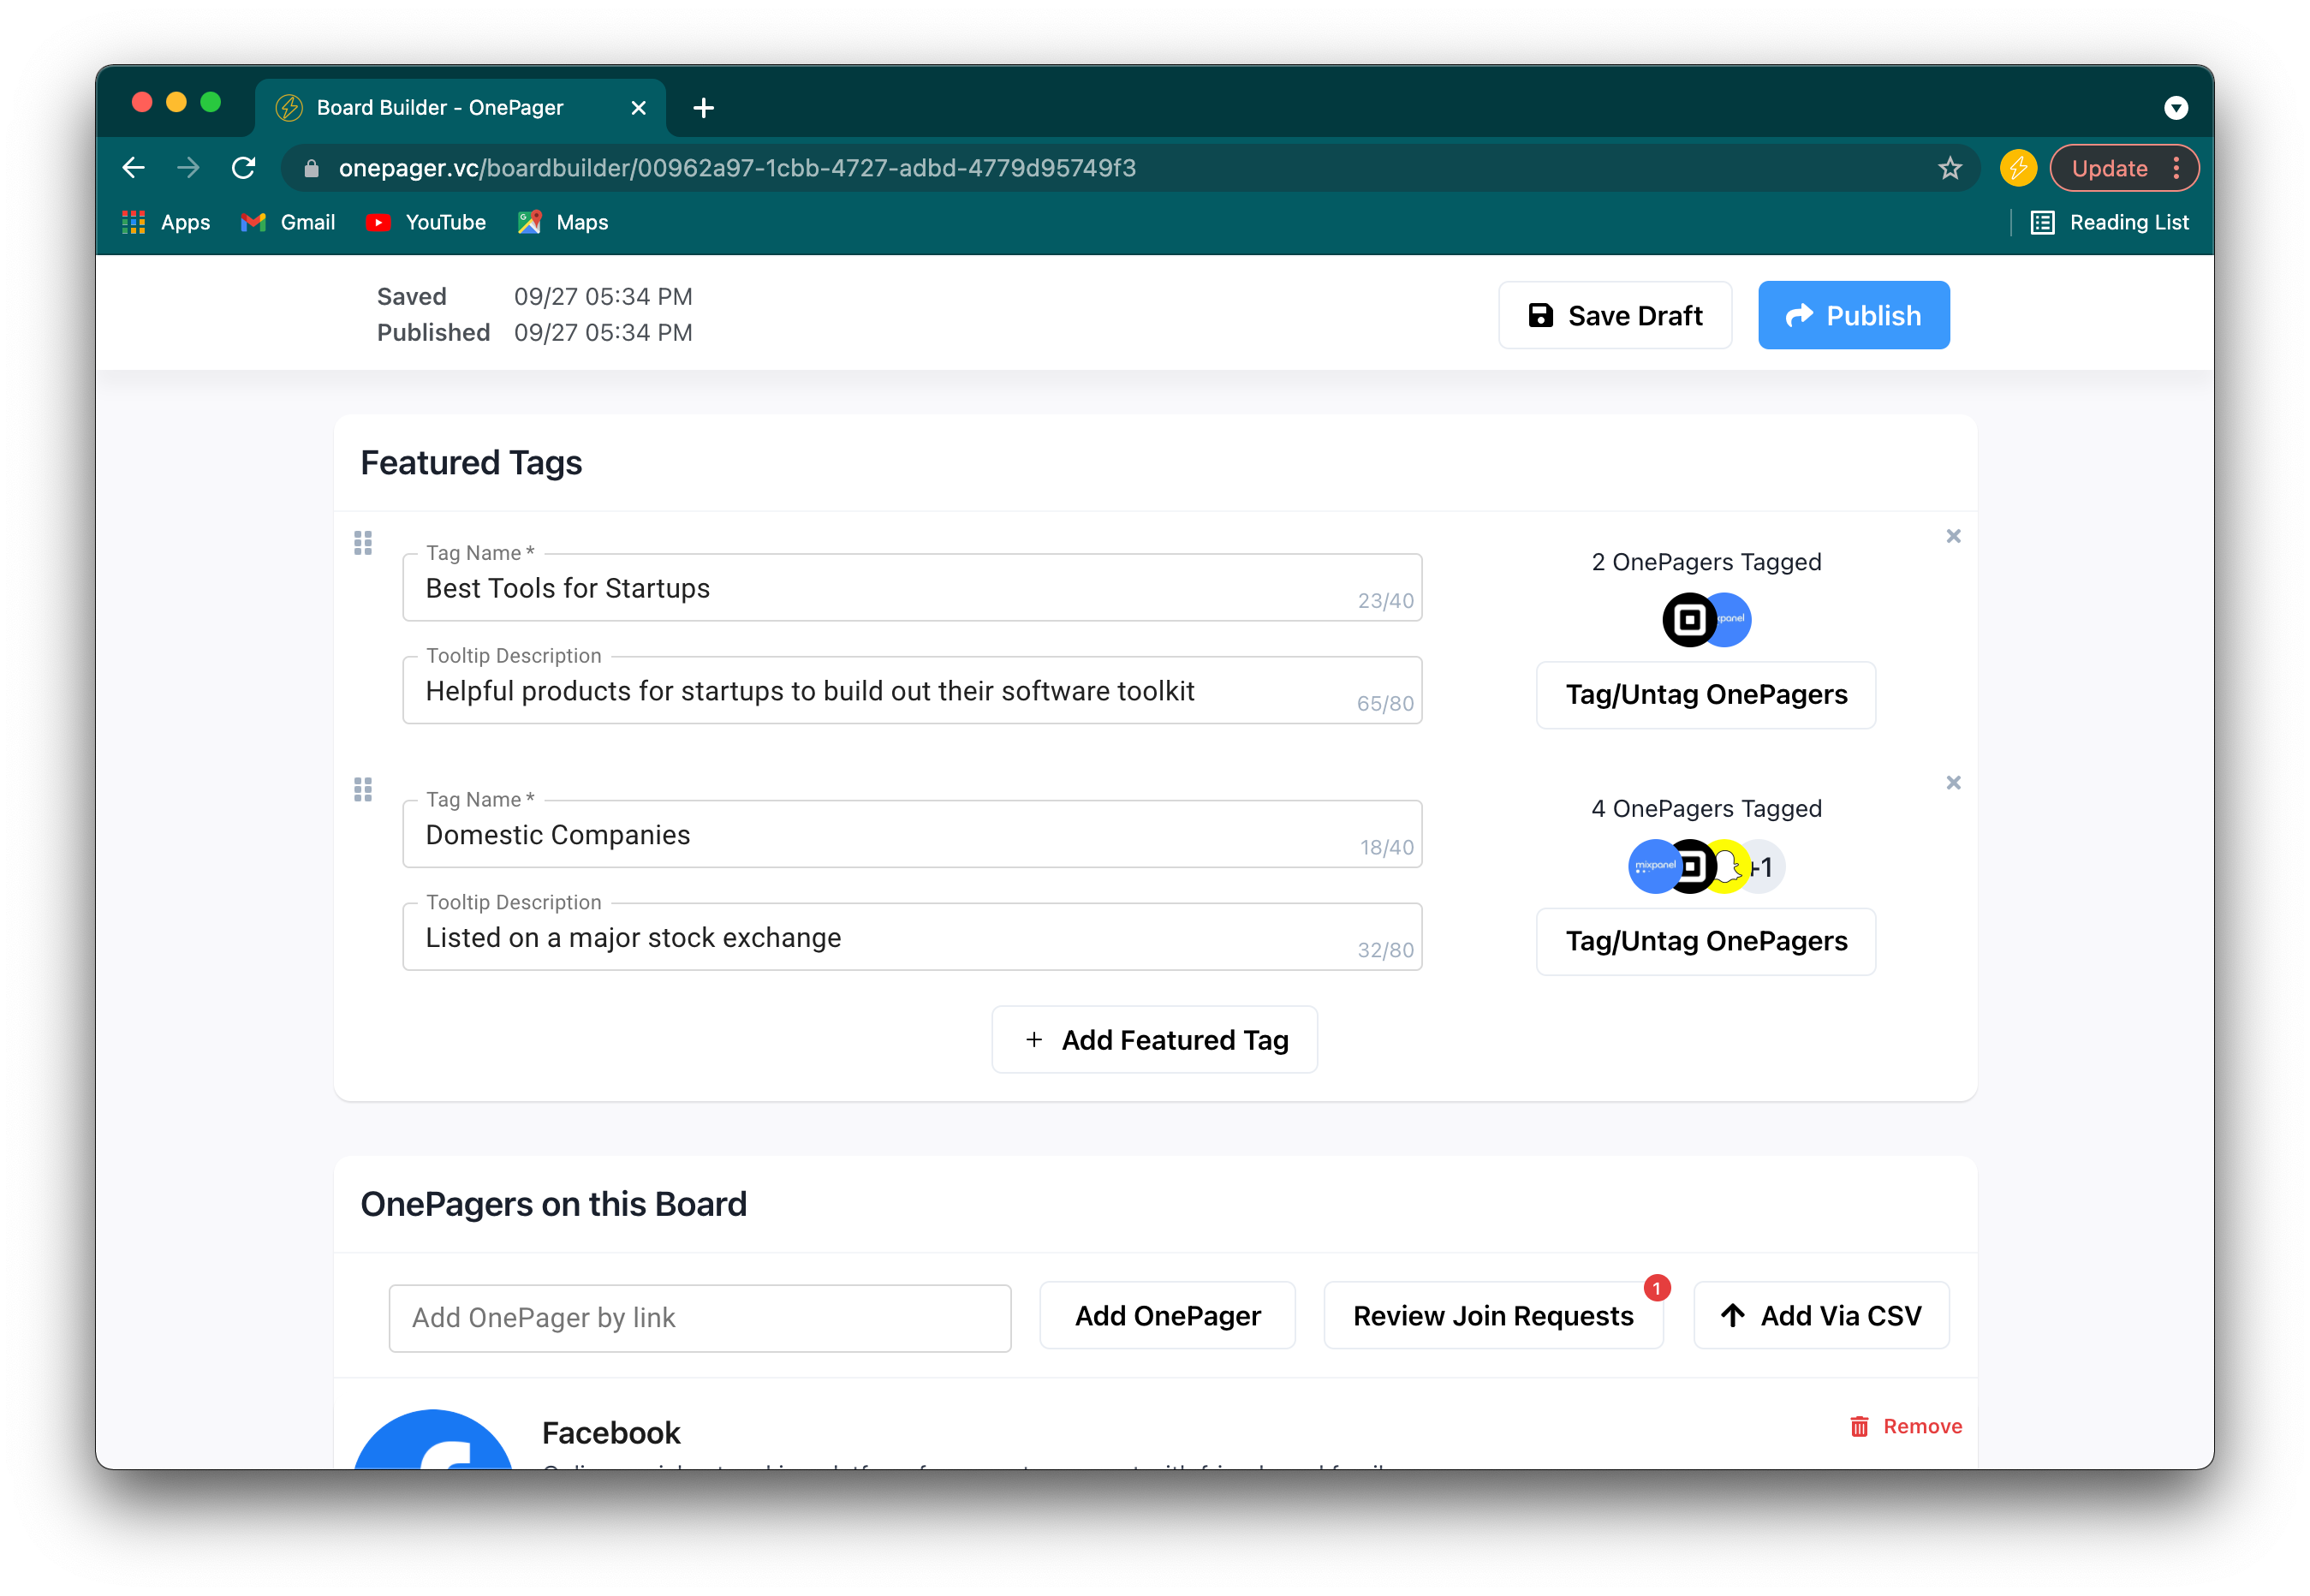Viewport: 2310px width, 1596px height.
Task: Click the OnePager lightning extension icon
Action: [2018, 168]
